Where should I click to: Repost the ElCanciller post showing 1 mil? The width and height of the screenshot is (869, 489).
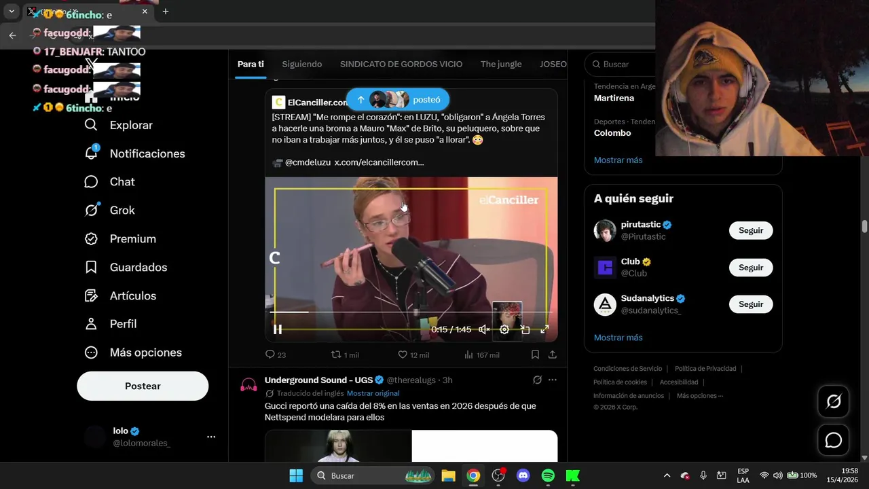tap(344, 355)
